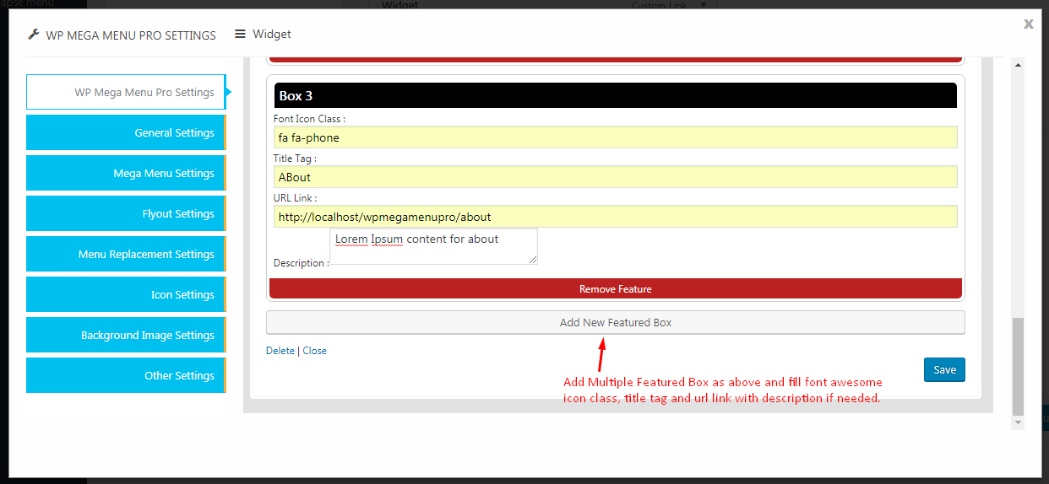
Task: Open Mega Menu Settings in sidebar
Action: coord(126,173)
